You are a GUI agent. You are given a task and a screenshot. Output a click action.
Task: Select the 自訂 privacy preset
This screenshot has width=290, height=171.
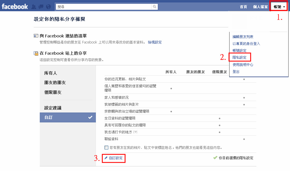coord(68,117)
